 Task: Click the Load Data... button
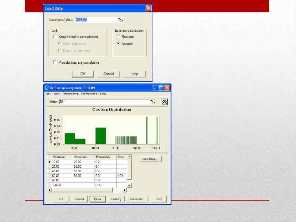click(150, 159)
